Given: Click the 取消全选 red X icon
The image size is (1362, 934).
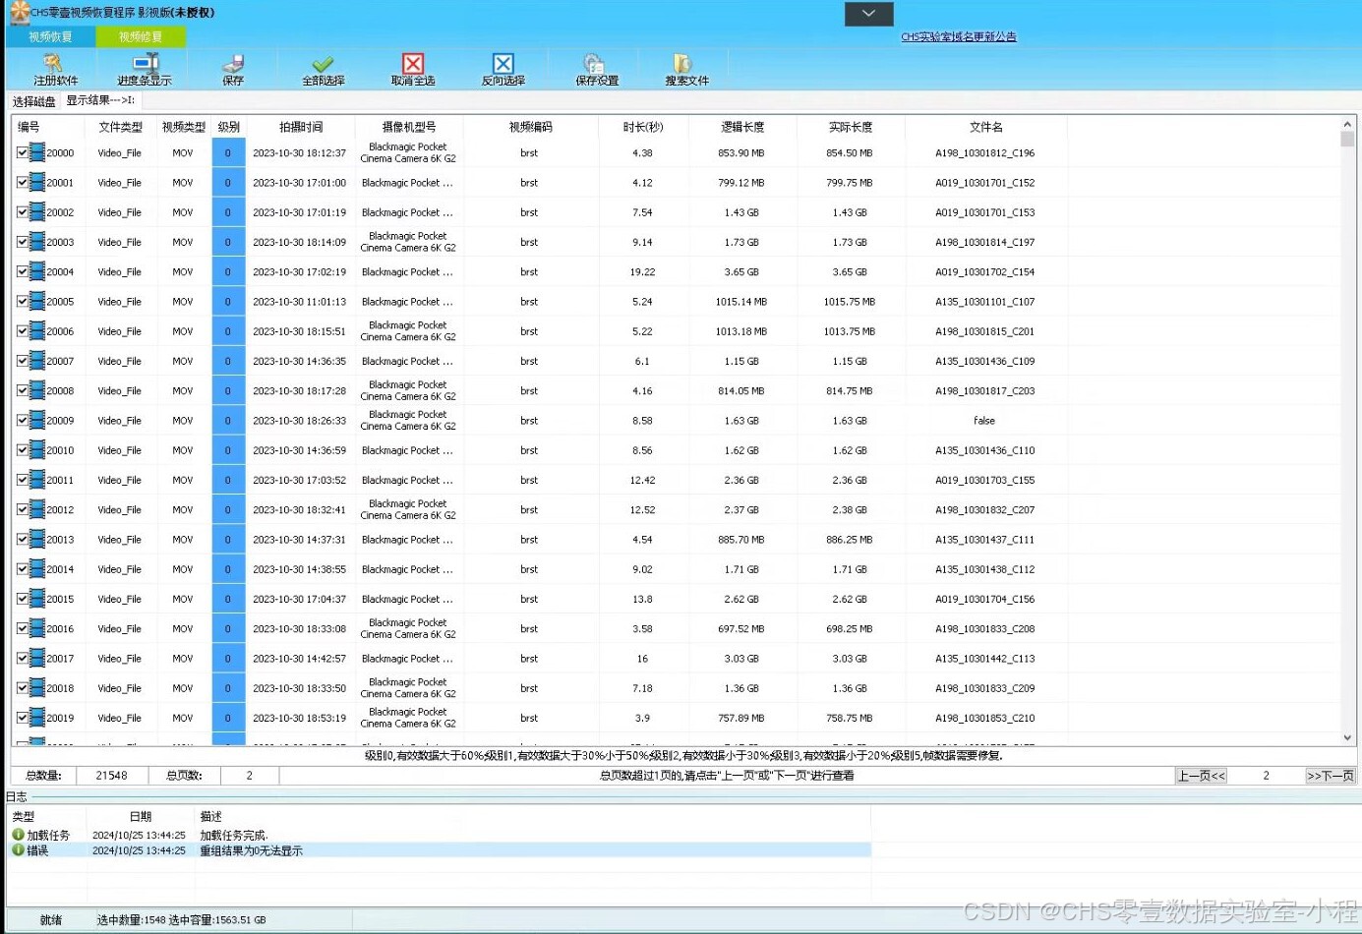Looking at the screenshot, I should [x=413, y=64].
